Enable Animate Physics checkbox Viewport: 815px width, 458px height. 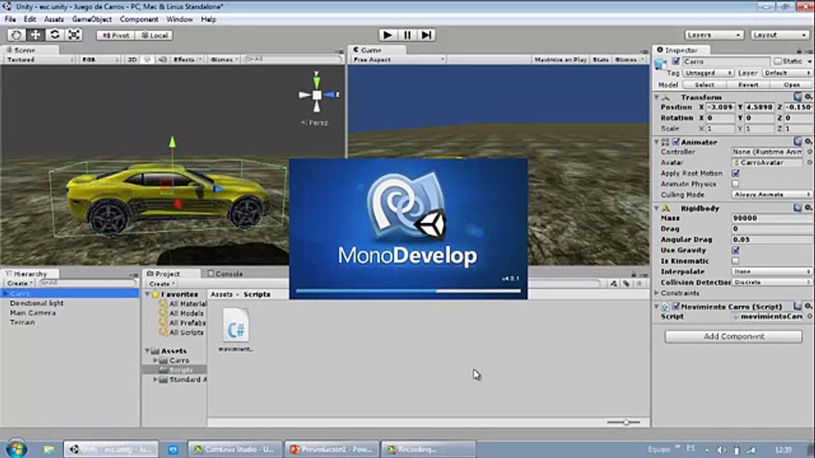click(736, 184)
